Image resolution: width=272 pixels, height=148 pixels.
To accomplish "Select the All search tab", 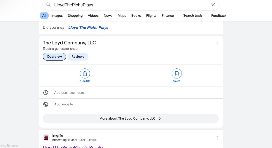I will (x=44, y=16).
